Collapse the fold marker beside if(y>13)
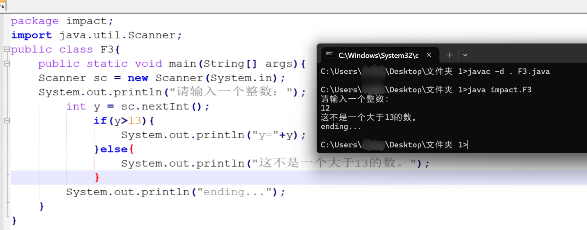This screenshot has height=230, width=587. tap(7, 121)
